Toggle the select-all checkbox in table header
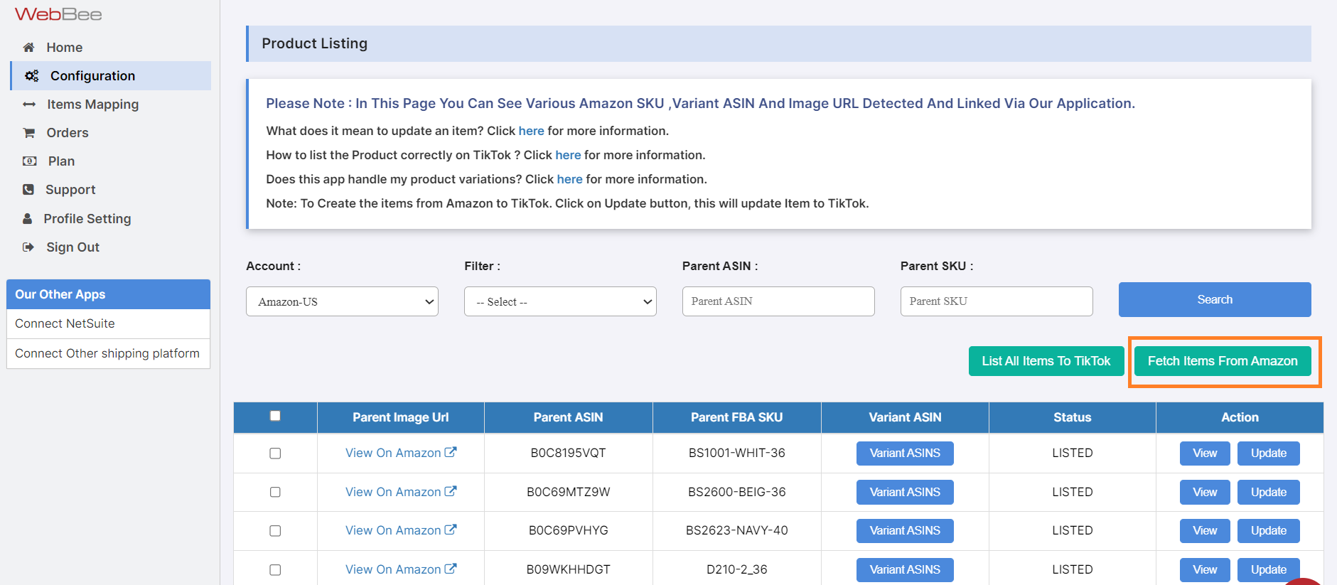This screenshot has width=1337, height=585. (x=275, y=417)
